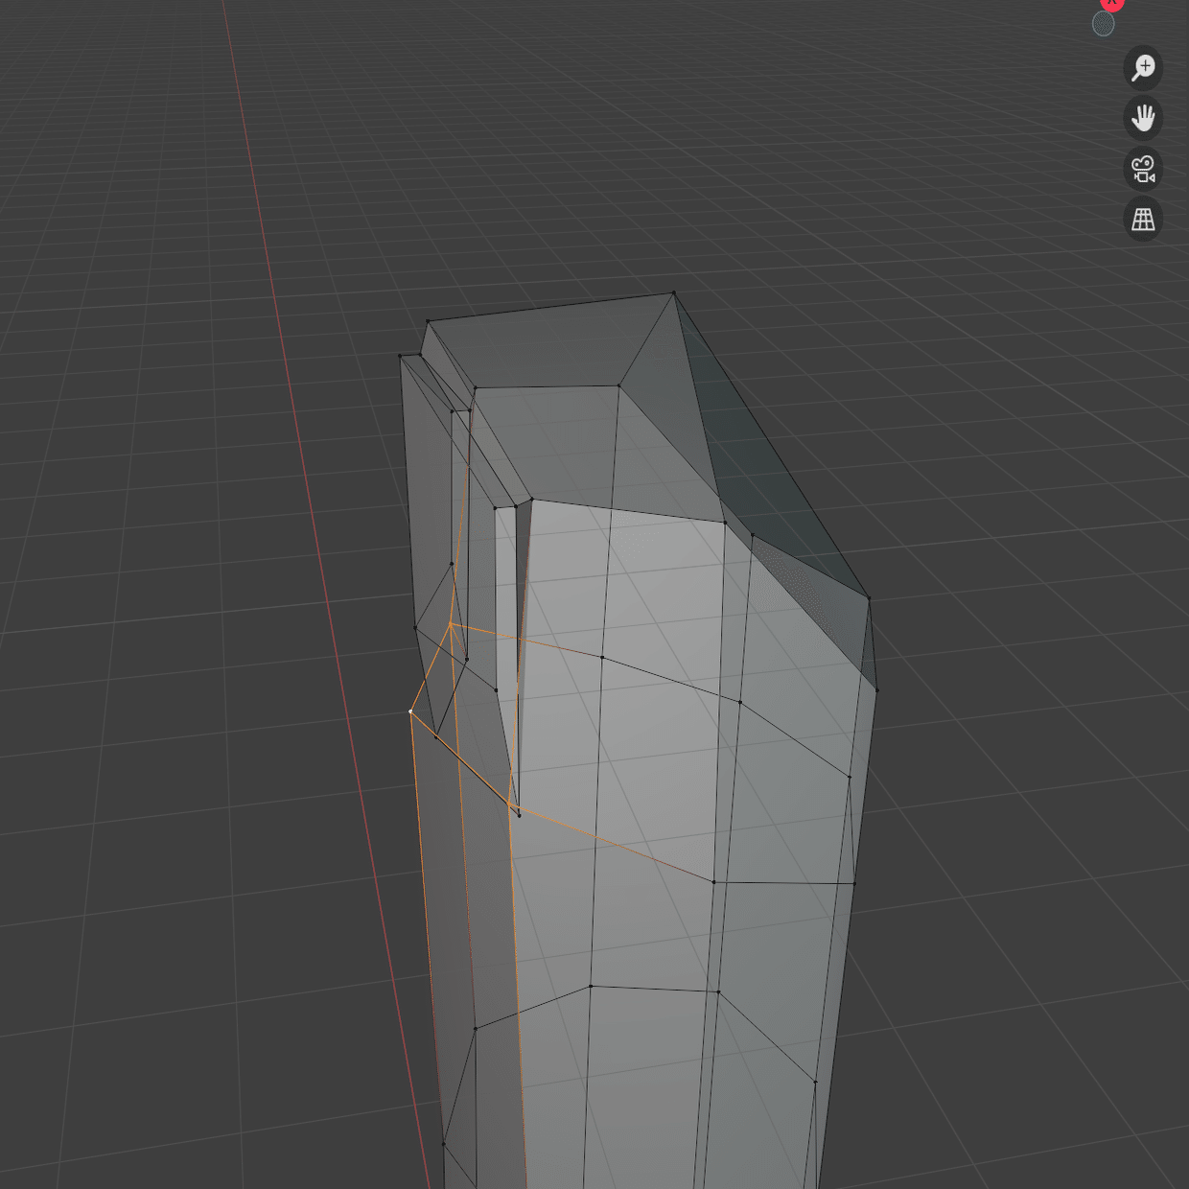Click the Zoom magnifier viewport button

[x=1143, y=68]
